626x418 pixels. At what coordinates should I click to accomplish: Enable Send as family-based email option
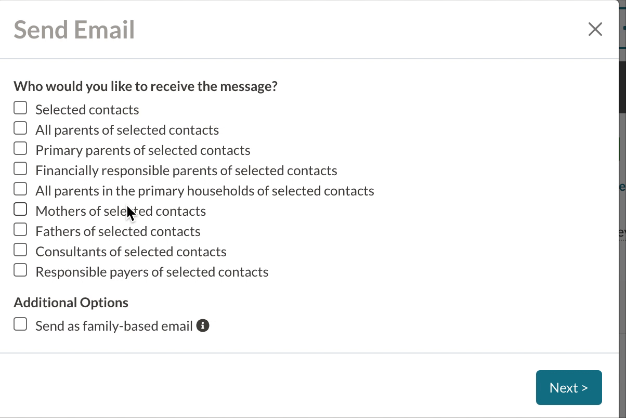click(20, 324)
